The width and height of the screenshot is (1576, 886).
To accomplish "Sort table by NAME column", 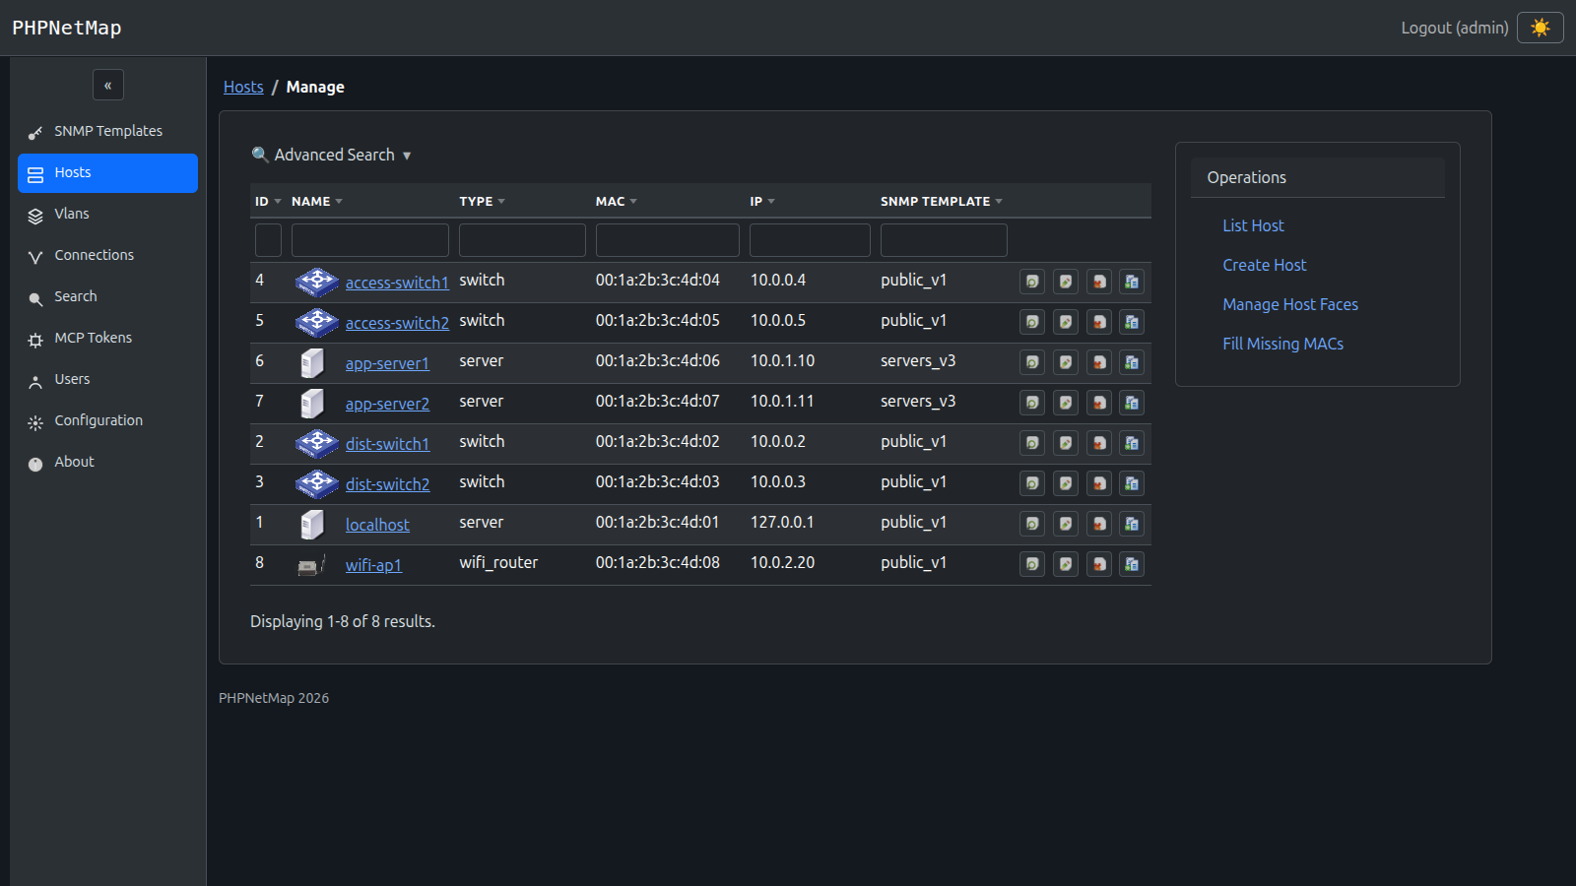I will (317, 201).
